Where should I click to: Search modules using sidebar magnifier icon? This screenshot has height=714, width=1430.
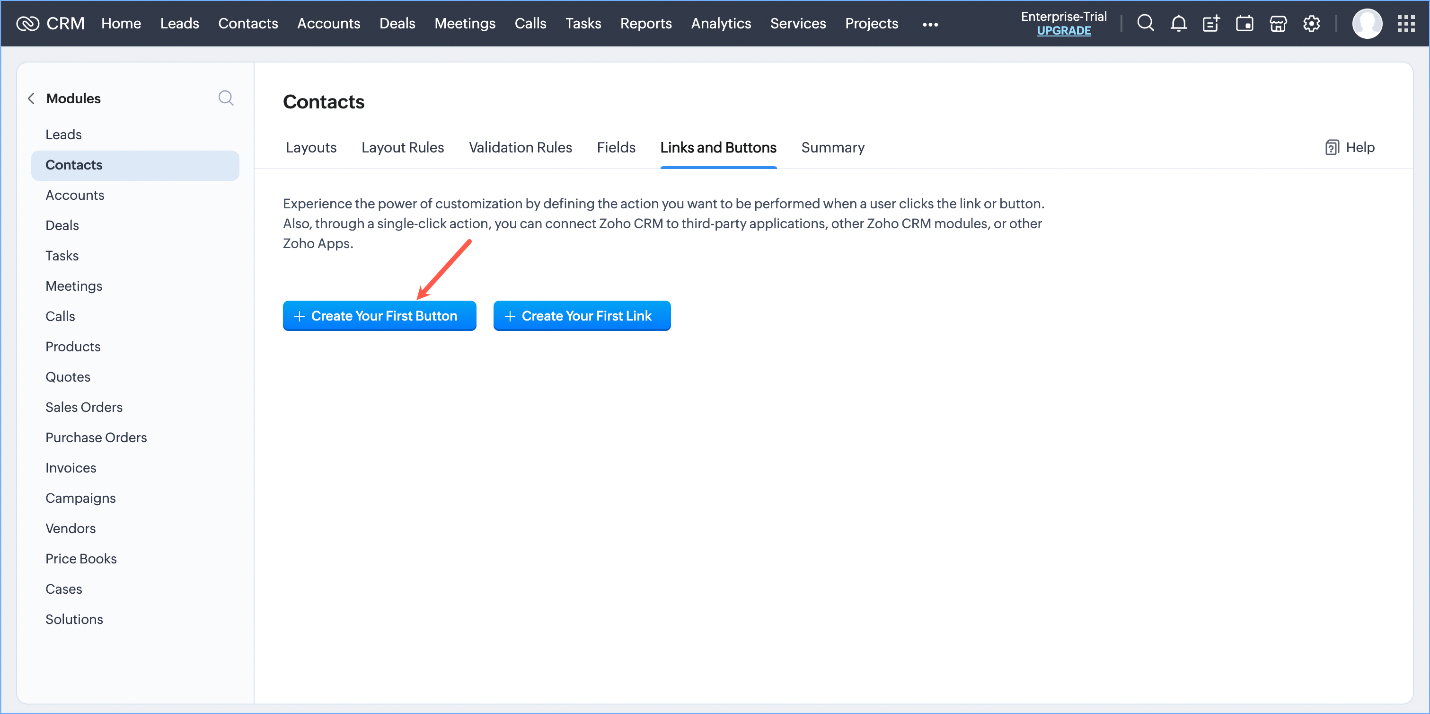[x=225, y=98]
